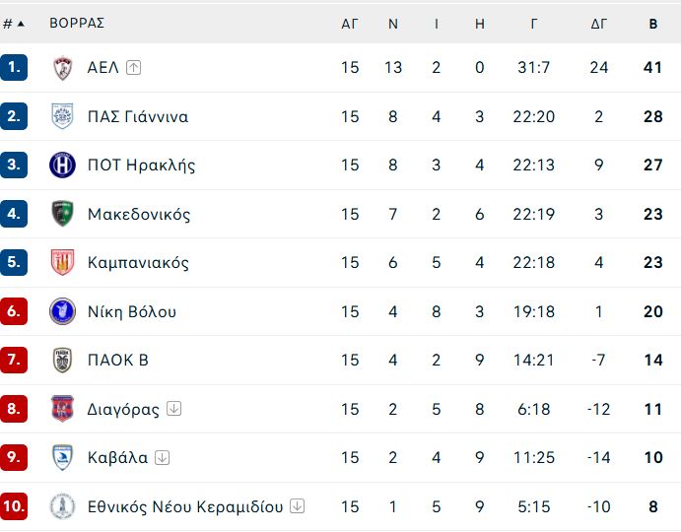Click relegation down-arrow badge beside Διαγόρας
The image size is (681, 532).
point(174,408)
